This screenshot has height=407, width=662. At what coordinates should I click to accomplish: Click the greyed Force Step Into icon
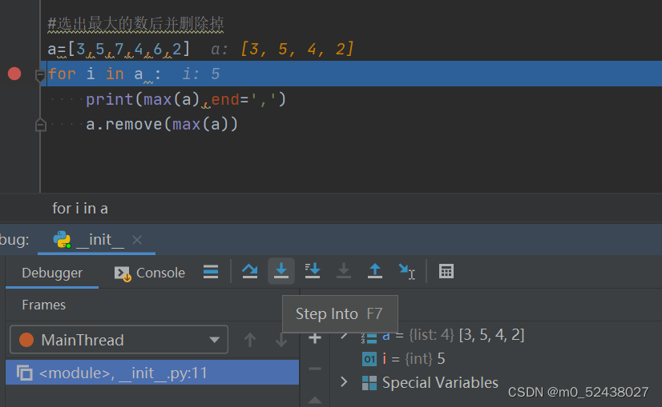344,271
